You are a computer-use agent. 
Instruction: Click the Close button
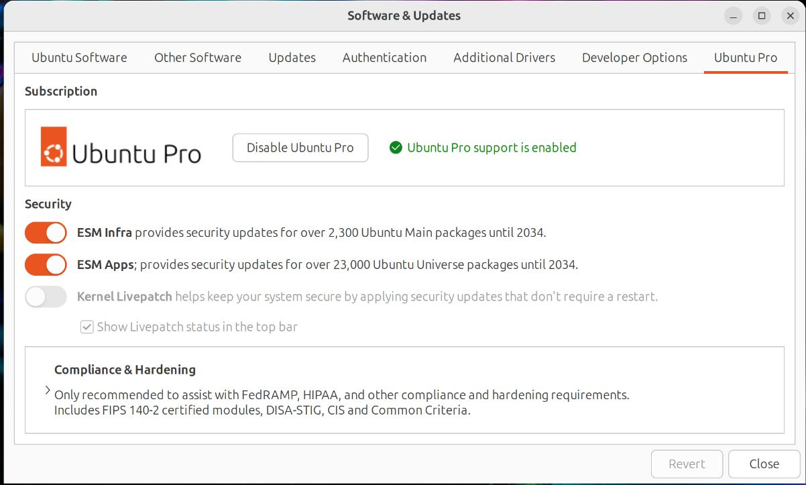click(x=764, y=464)
